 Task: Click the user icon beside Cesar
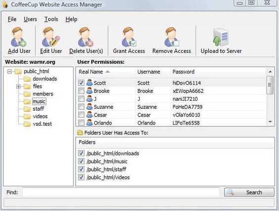89,115
